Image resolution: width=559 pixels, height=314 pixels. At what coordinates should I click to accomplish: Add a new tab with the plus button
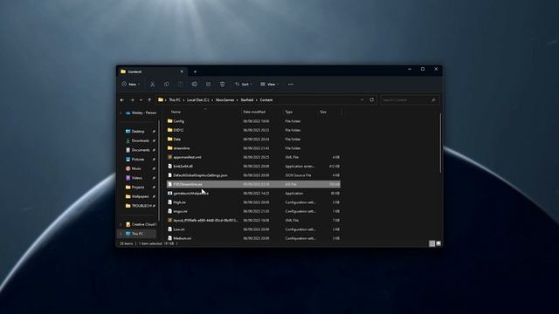[195, 72]
